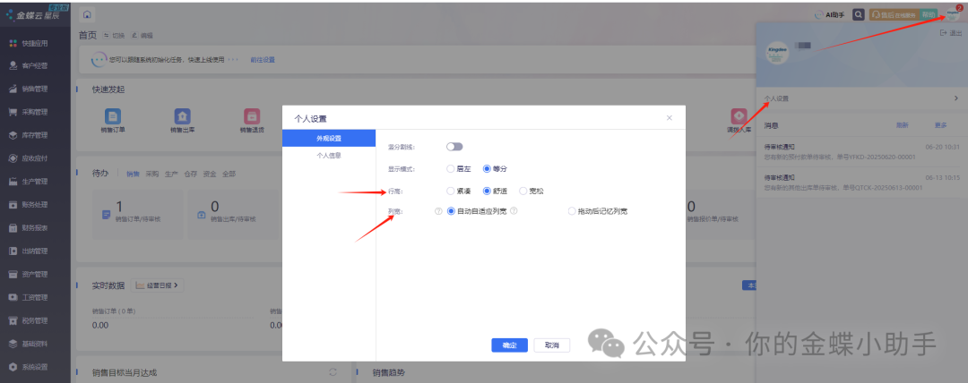Open the search magnifier icon in top bar
Viewport: 968px width, 383px height.
click(x=859, y=15)
